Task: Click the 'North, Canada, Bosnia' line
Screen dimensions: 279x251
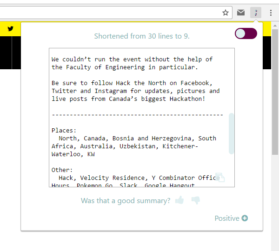Action: click(137, 138)
